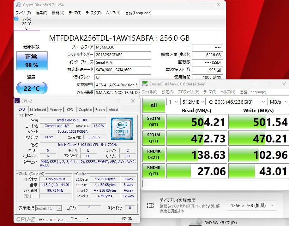Click the CrystalDiskMark title bar icon
289x226 pixels.
145,84
